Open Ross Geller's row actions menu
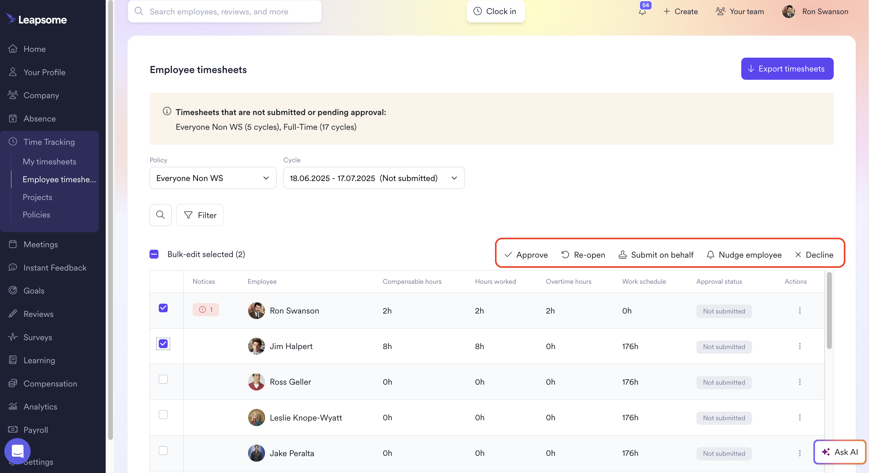Viewport: 869px width, 473px height. coord(800,382)
